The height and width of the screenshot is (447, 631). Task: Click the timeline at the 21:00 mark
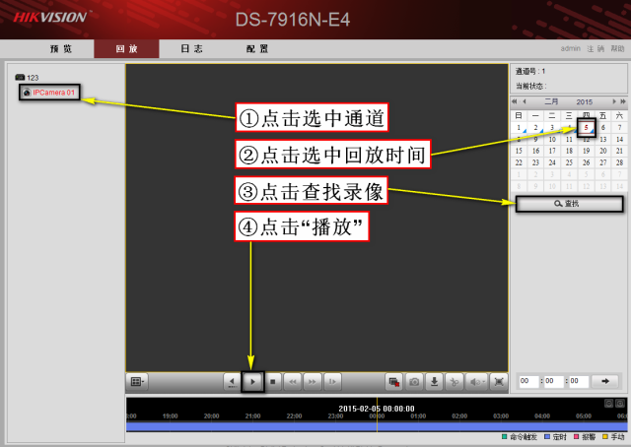point(252,416)
